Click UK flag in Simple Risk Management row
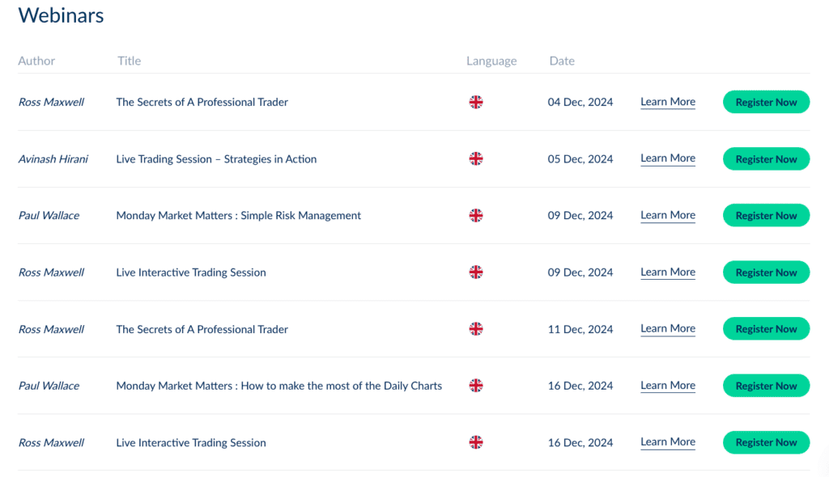The width and height of the screenshot is (829, 477). [x=476, y=216]
